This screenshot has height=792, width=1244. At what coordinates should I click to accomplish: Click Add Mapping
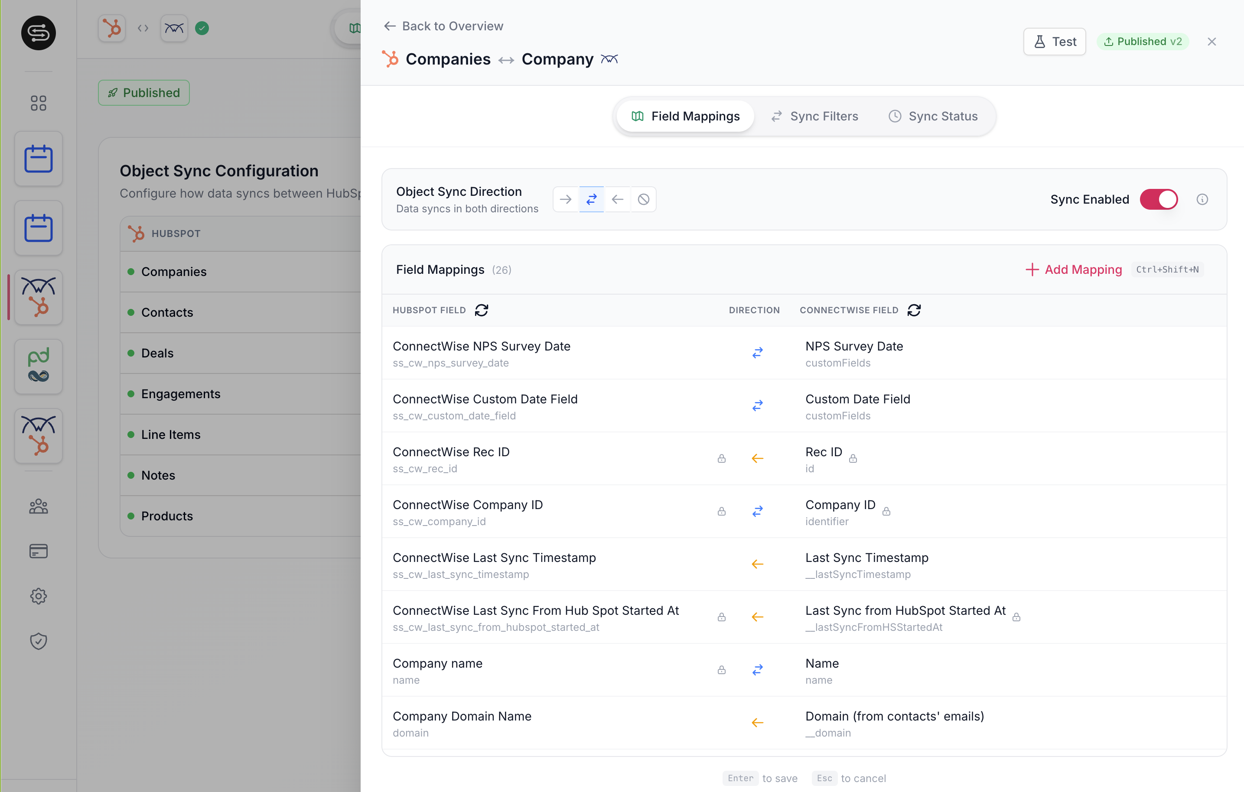1074,269
